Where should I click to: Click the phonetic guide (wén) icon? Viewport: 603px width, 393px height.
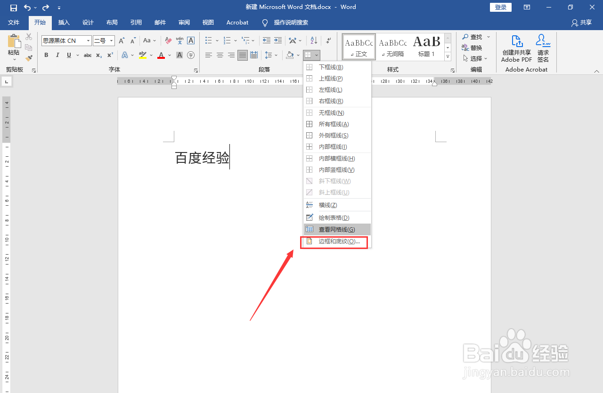point(179,41)
